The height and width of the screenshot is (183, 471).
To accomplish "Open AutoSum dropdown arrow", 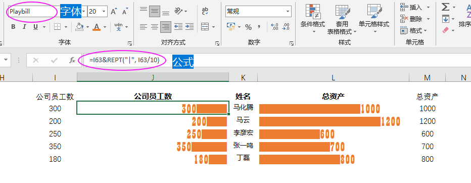I will coord(454,7).
